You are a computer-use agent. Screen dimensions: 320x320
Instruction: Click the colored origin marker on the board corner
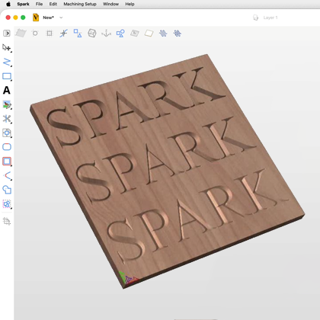click(x=128, y=278)
